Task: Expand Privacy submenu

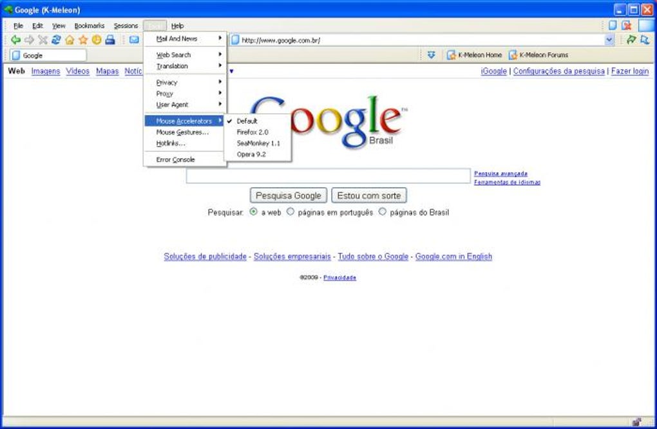Action: point(185,82)
